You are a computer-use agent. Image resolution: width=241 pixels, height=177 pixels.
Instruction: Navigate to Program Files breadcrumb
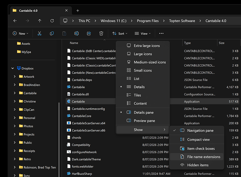148,21
